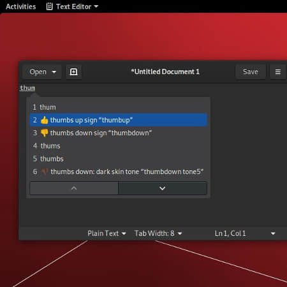
Task: Select the thumbs up emoji candidate
Action: pyautogui.click(x=118, y=120)
